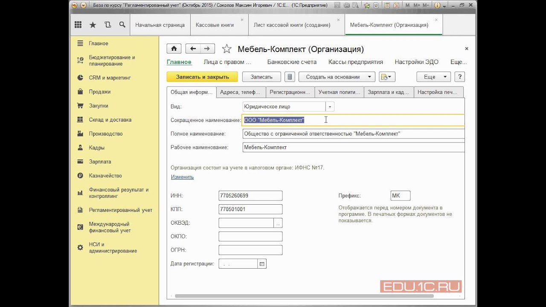This screenshot has width=546, height=307.
Task: Switch to Начальная страница tab
Action: 160,25
